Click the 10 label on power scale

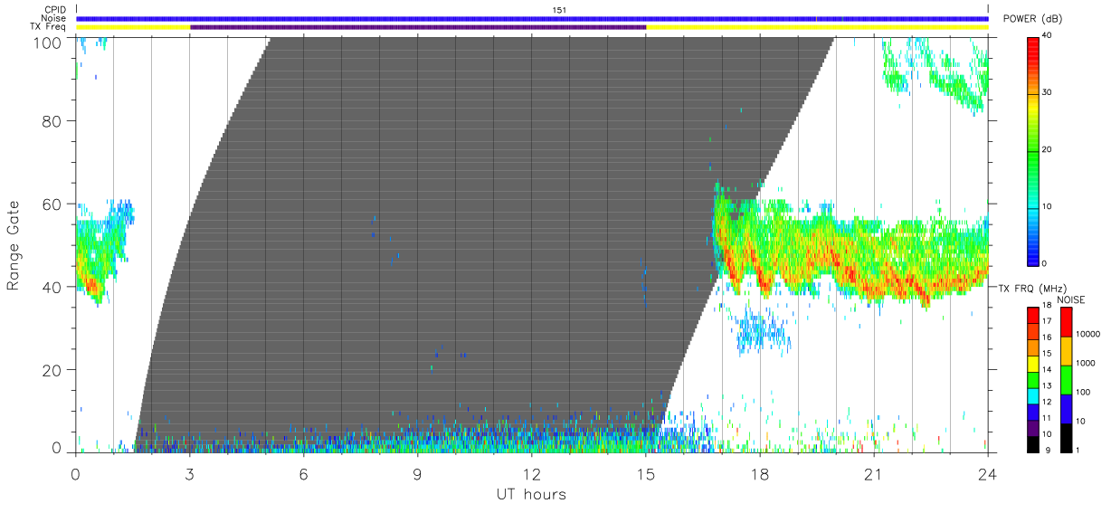(x=1048, y=206)
